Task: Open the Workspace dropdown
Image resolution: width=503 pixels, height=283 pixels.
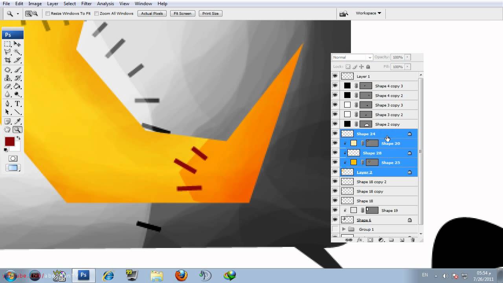Action: coord(368,13)
